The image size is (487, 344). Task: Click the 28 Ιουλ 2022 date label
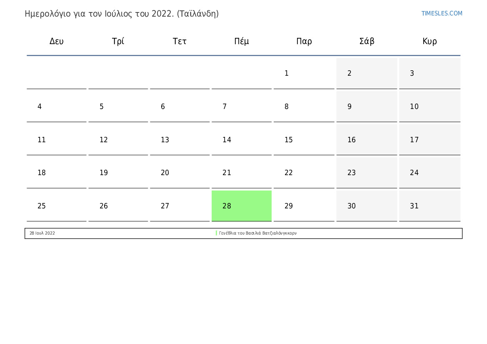pos(42,233)
